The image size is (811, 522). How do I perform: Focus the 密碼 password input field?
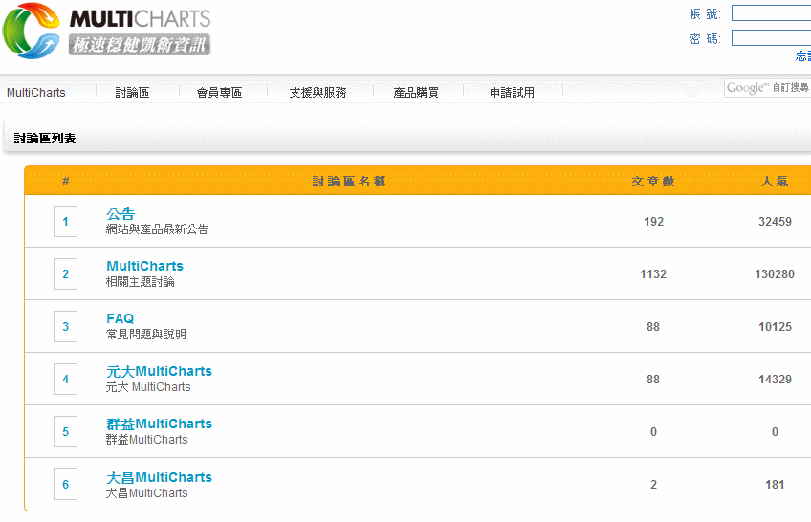pyautogui.click(x=771, y=38)
